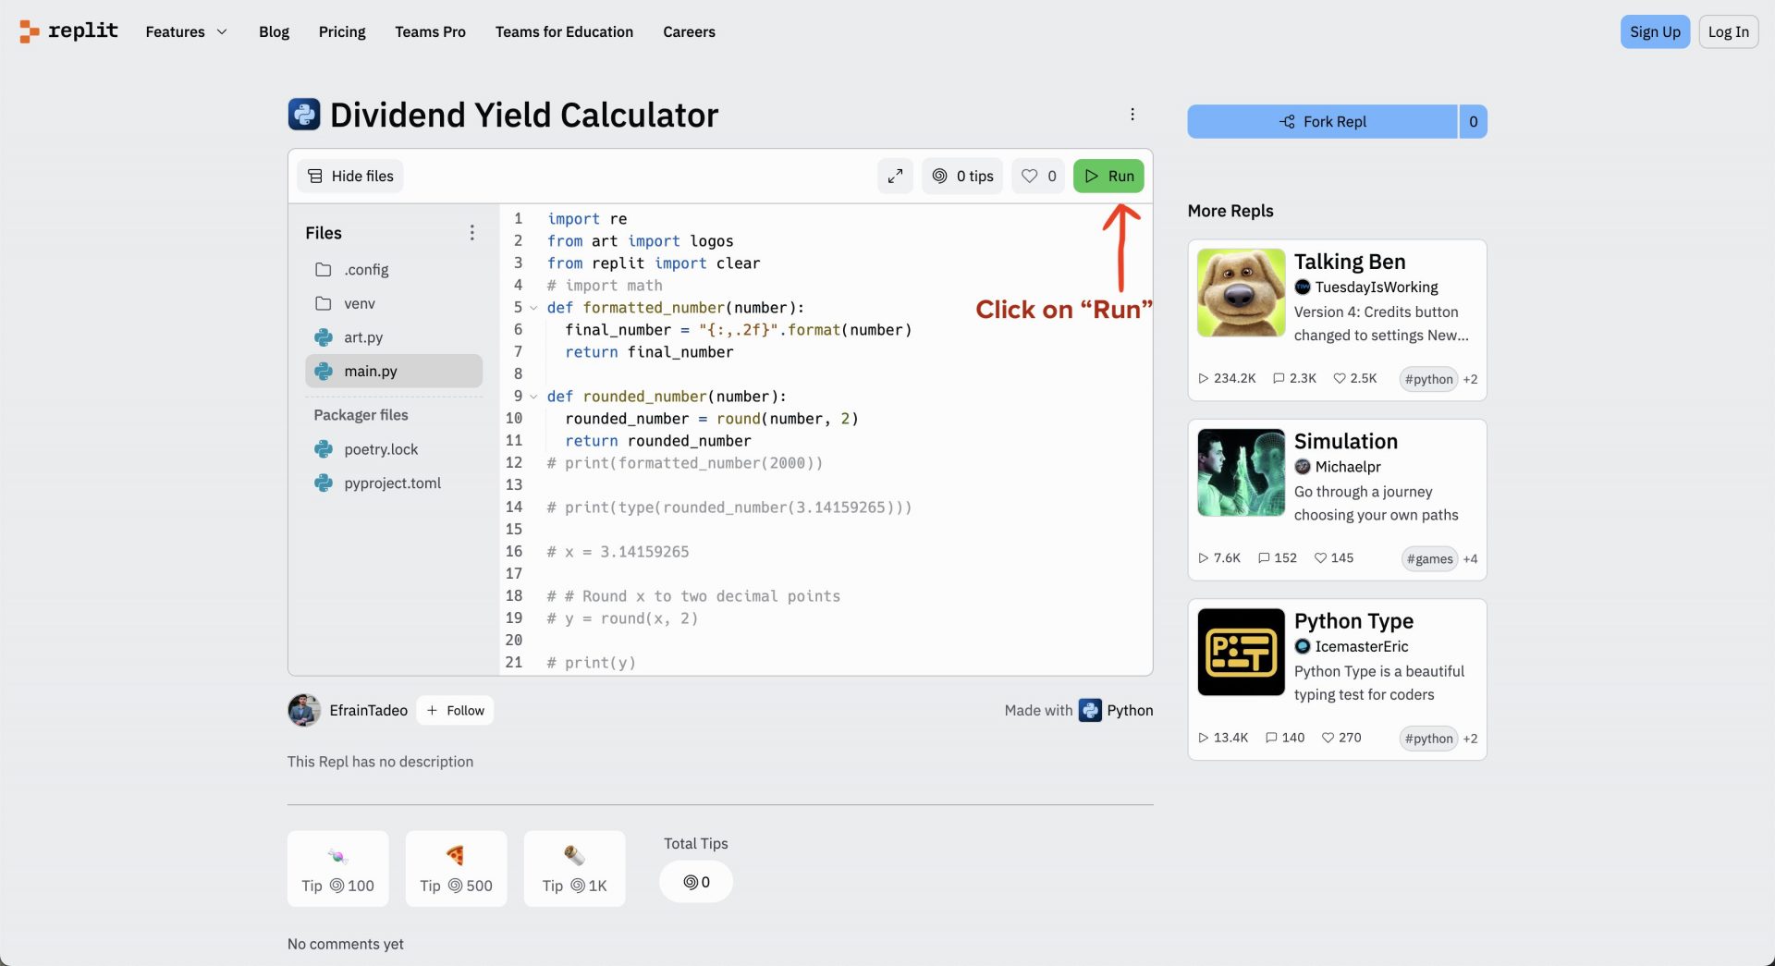Collapse the rounded_number function on line 9
Image resolution: width=1775 pixels, height=966 pixels.
(x=533, y=397)
